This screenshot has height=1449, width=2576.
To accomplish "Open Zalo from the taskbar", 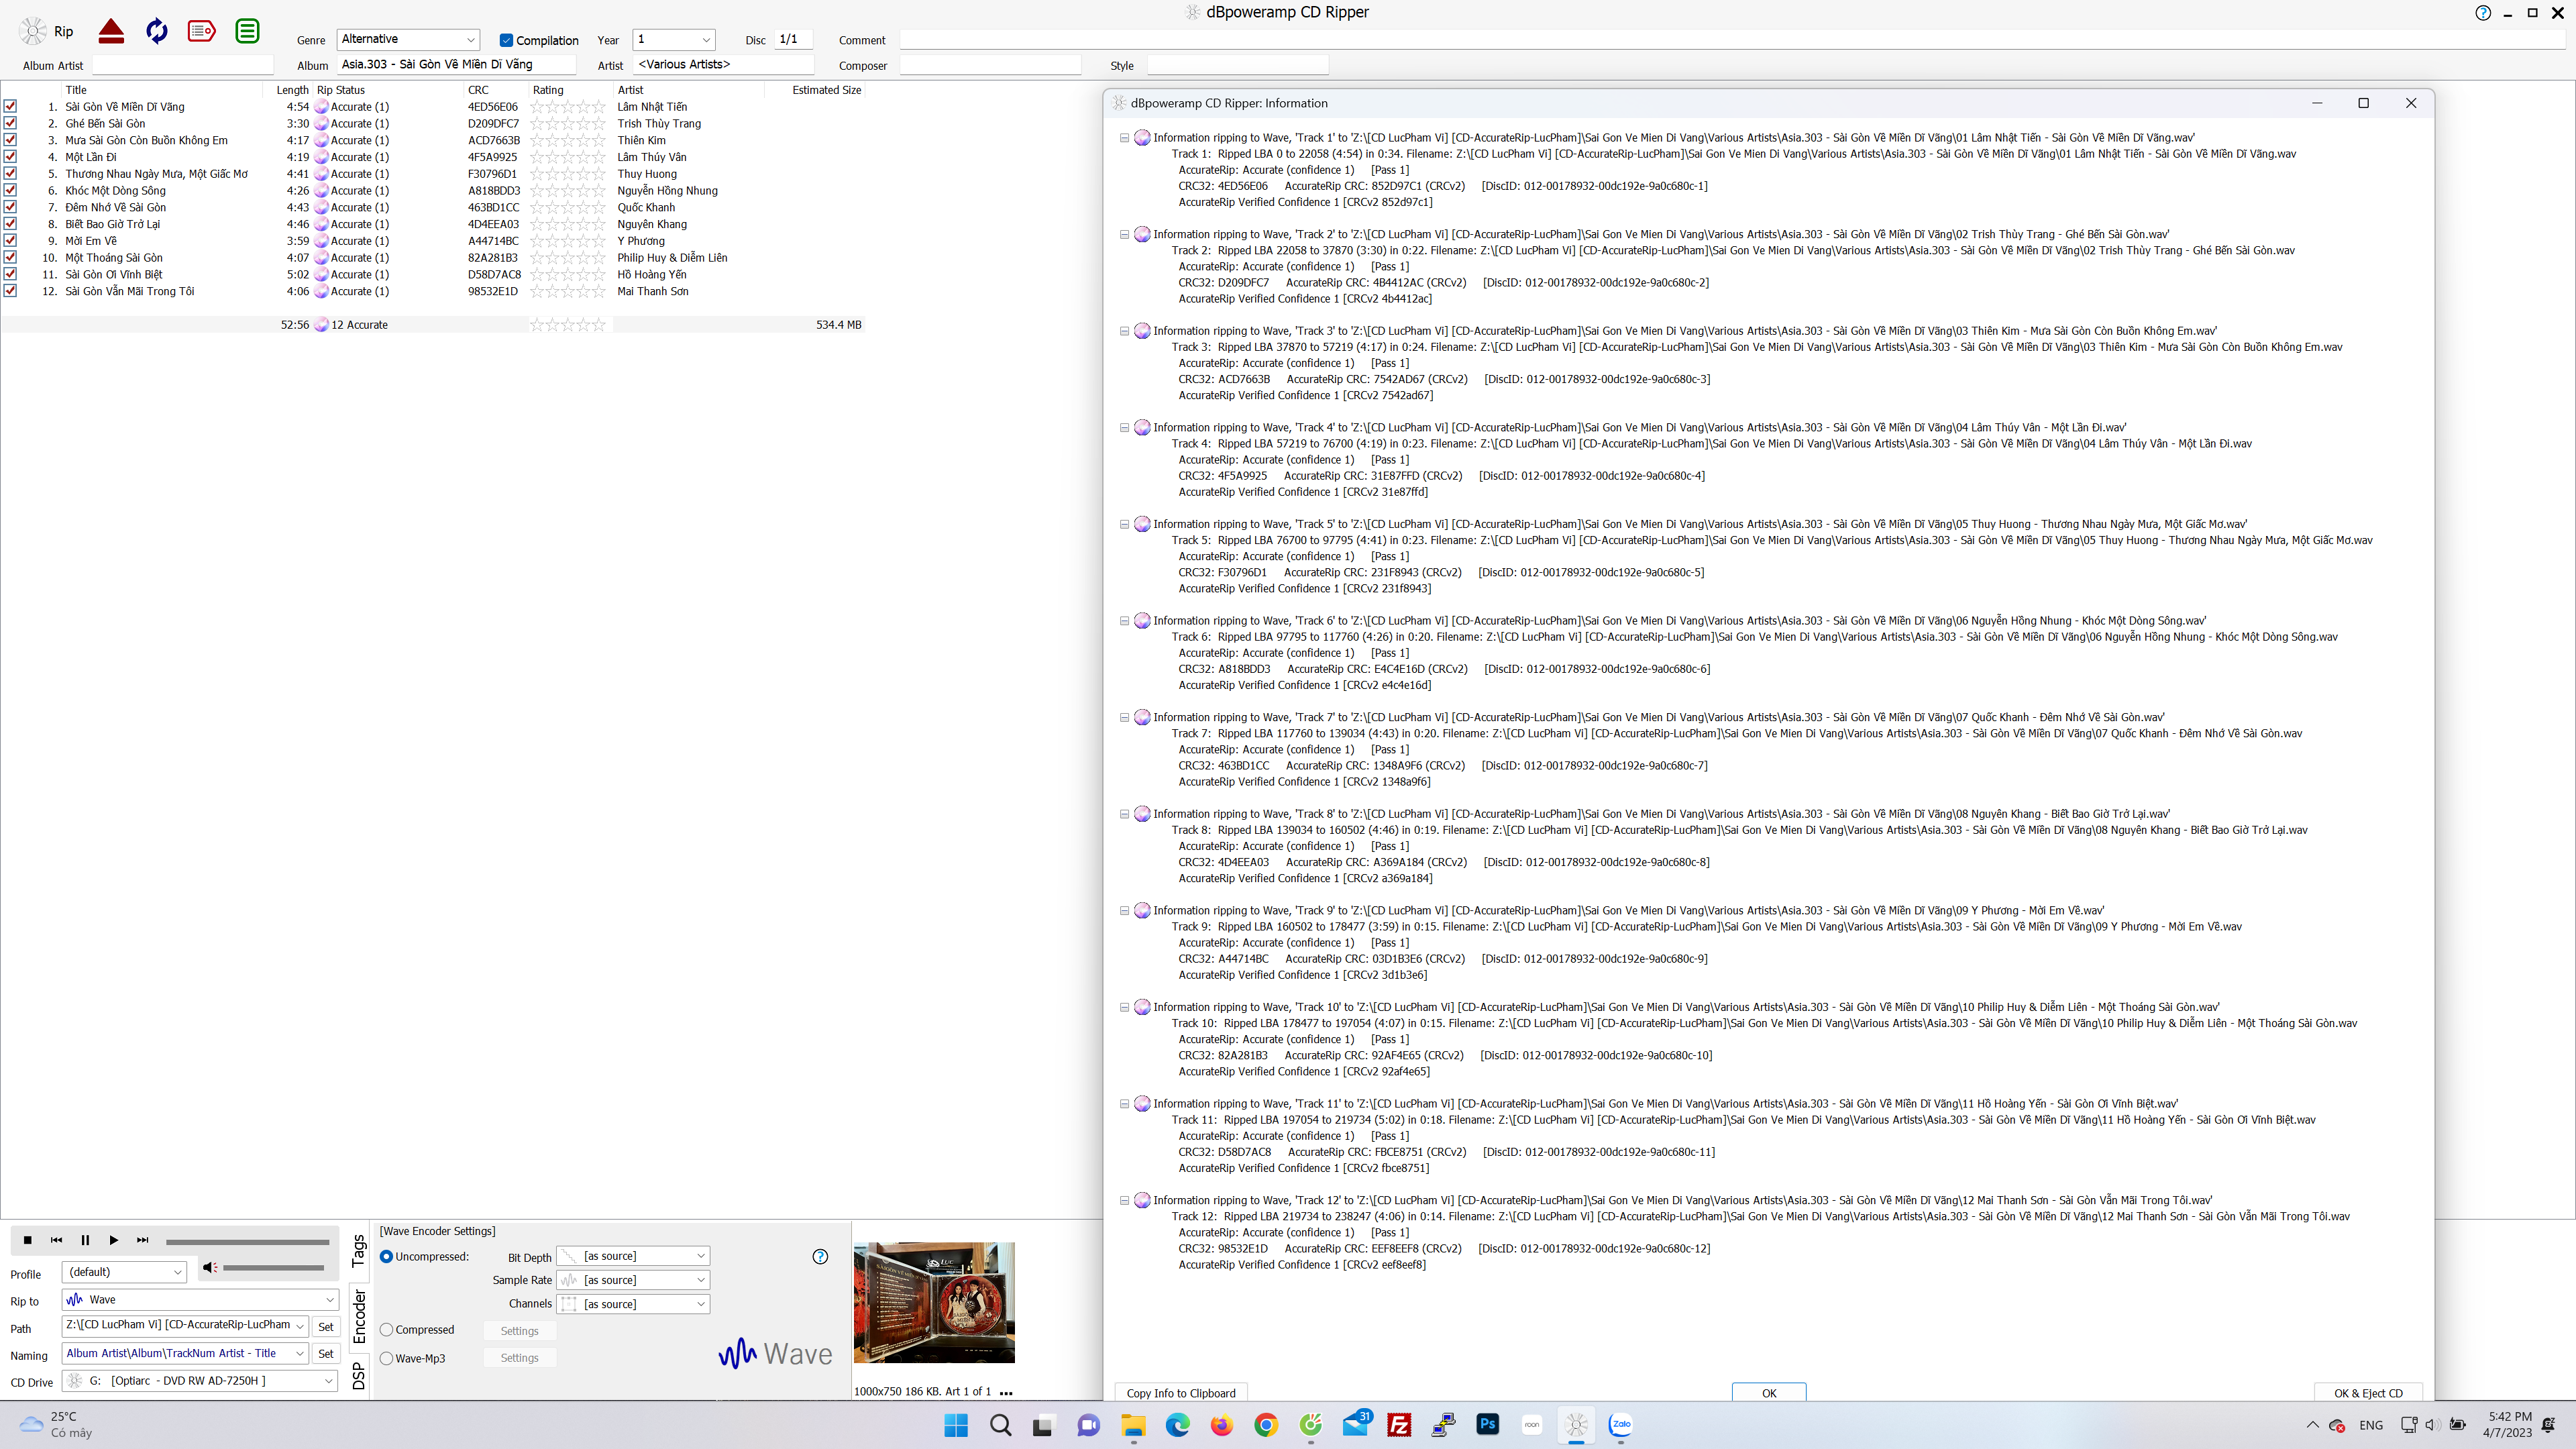I will [1620, 1425].
